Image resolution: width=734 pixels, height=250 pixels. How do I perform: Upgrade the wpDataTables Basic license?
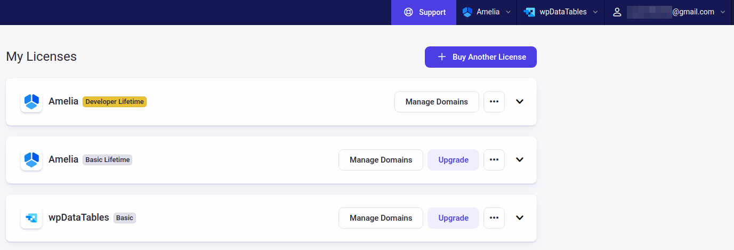[x=453, y=218]
